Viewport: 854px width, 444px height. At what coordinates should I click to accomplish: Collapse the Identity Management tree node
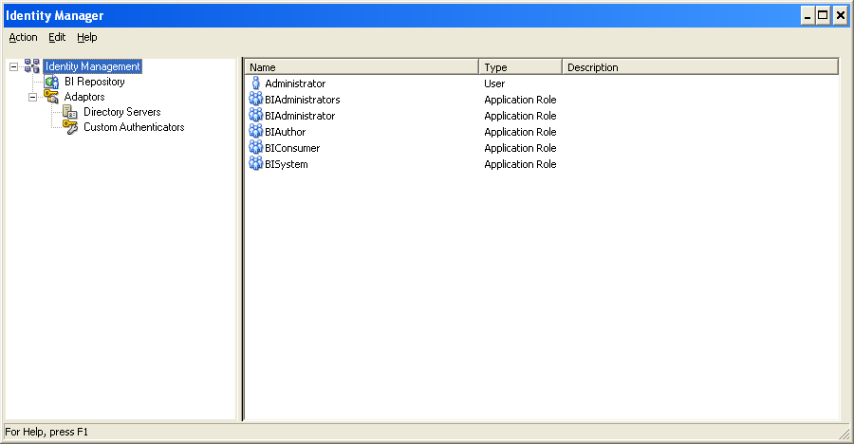pos(13,67)
